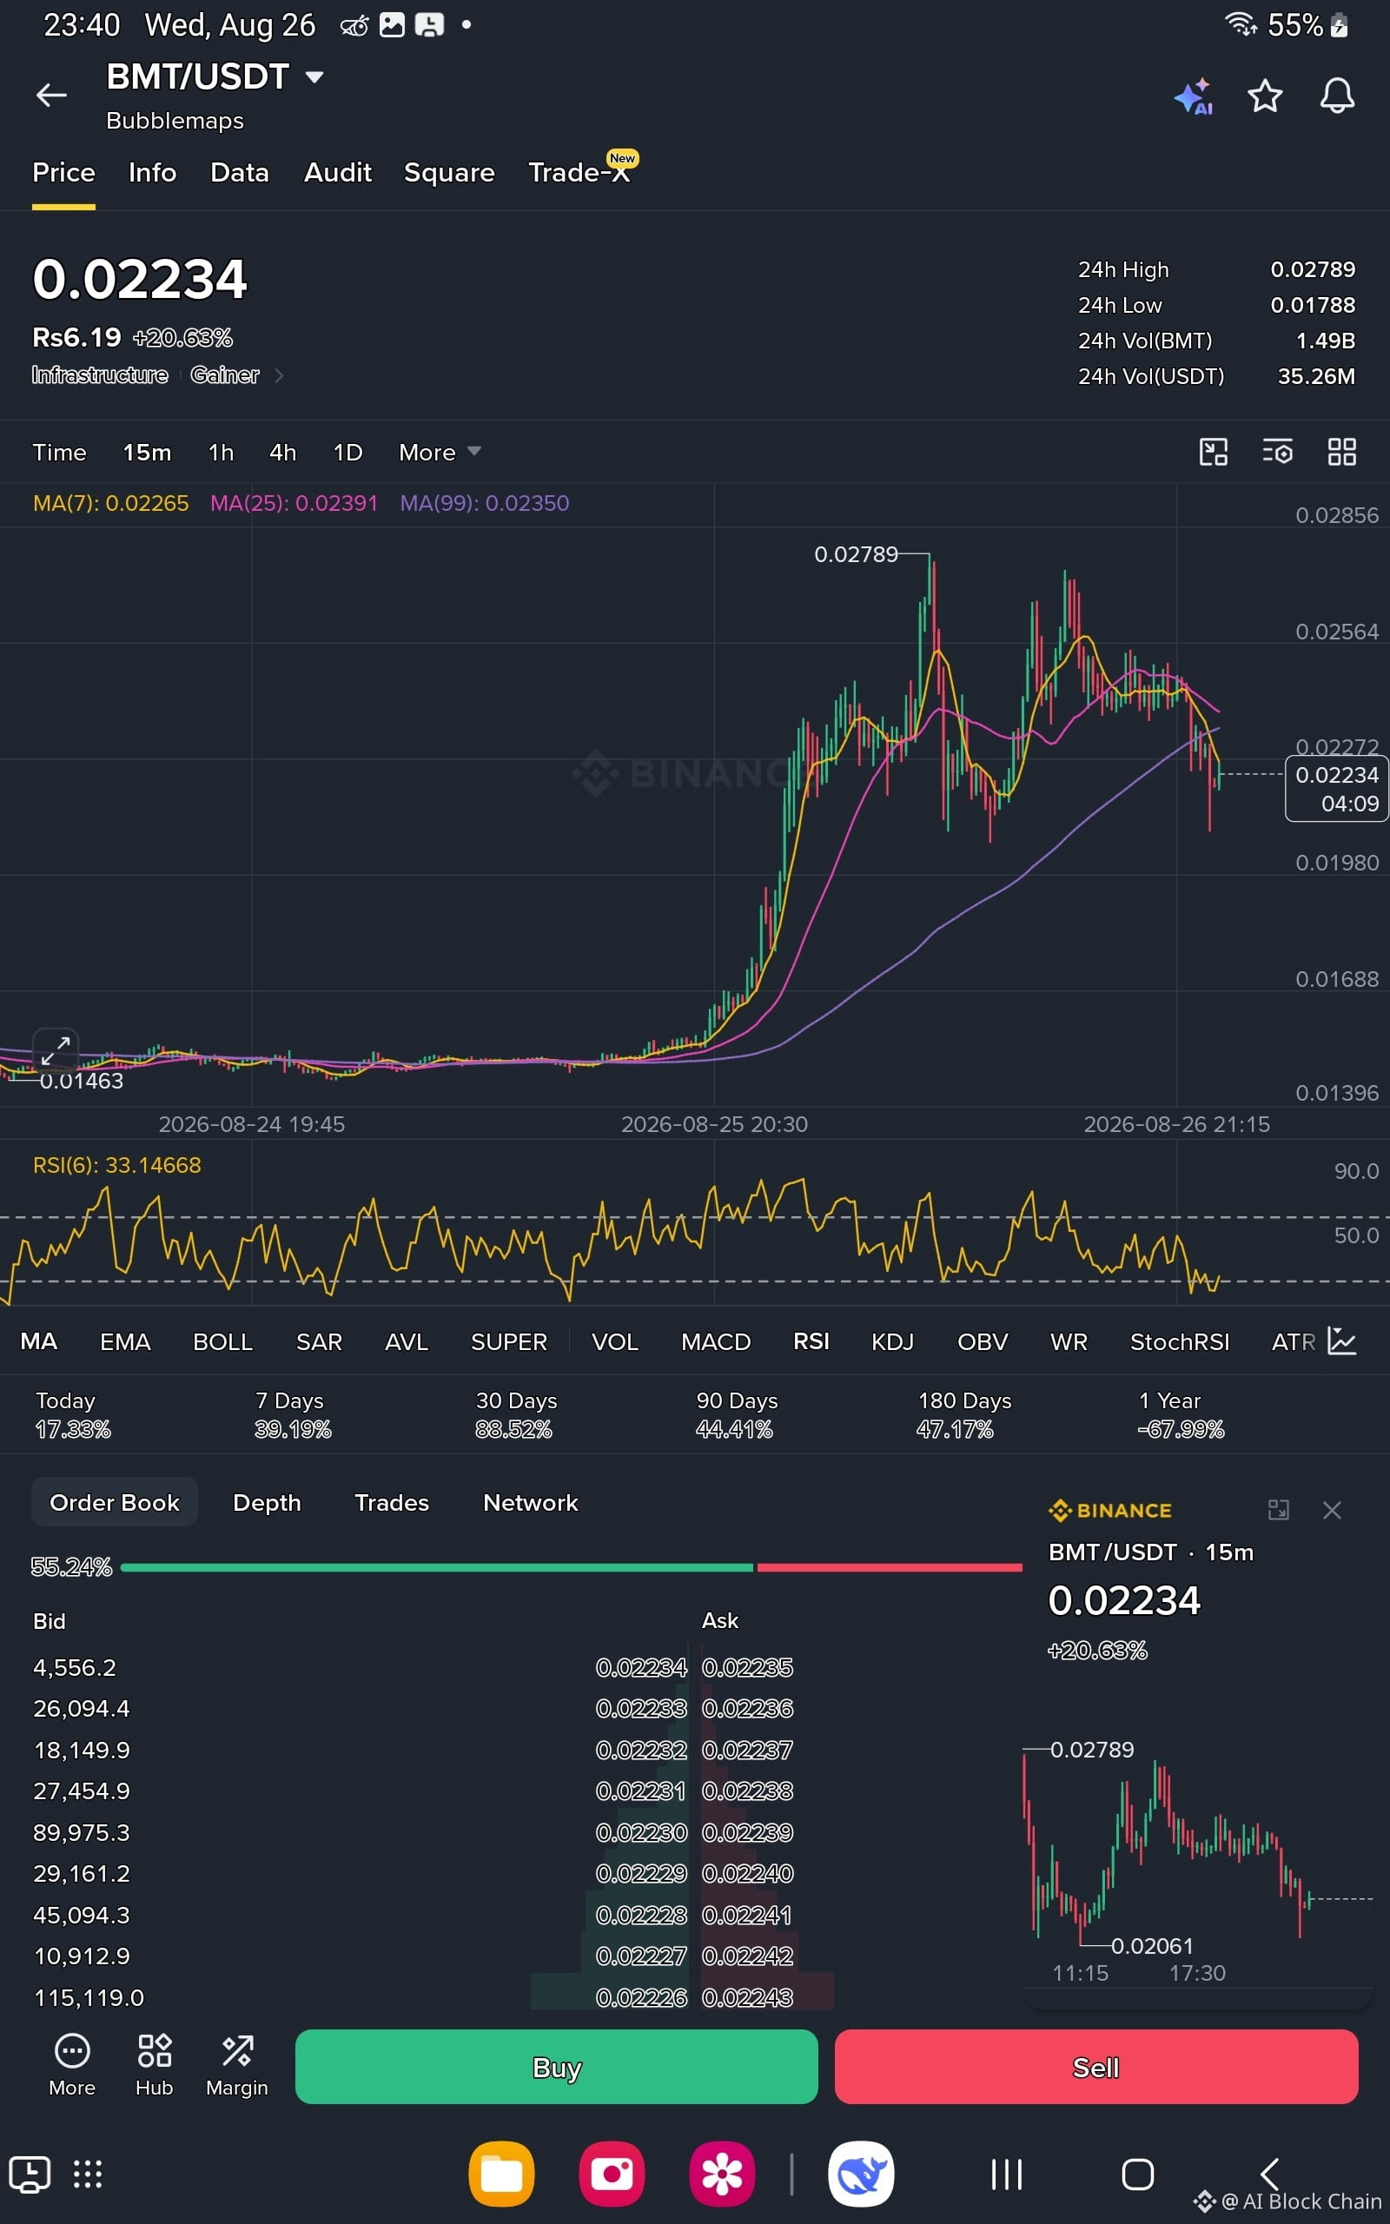The height and width of the screenshot is (2224, 1390).
Task: Open the Info tab
Action: click(x=153, y=173)
